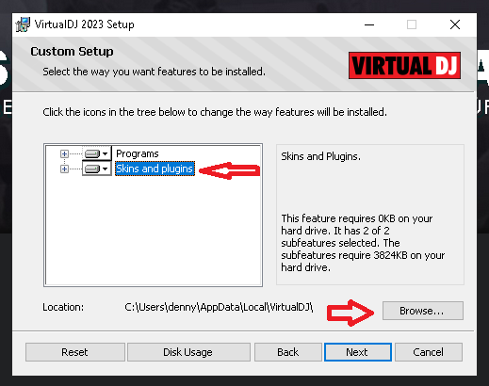
Task: Open the Disk Usage dialog
Action: pyautogui.click(x=188, y=352)
